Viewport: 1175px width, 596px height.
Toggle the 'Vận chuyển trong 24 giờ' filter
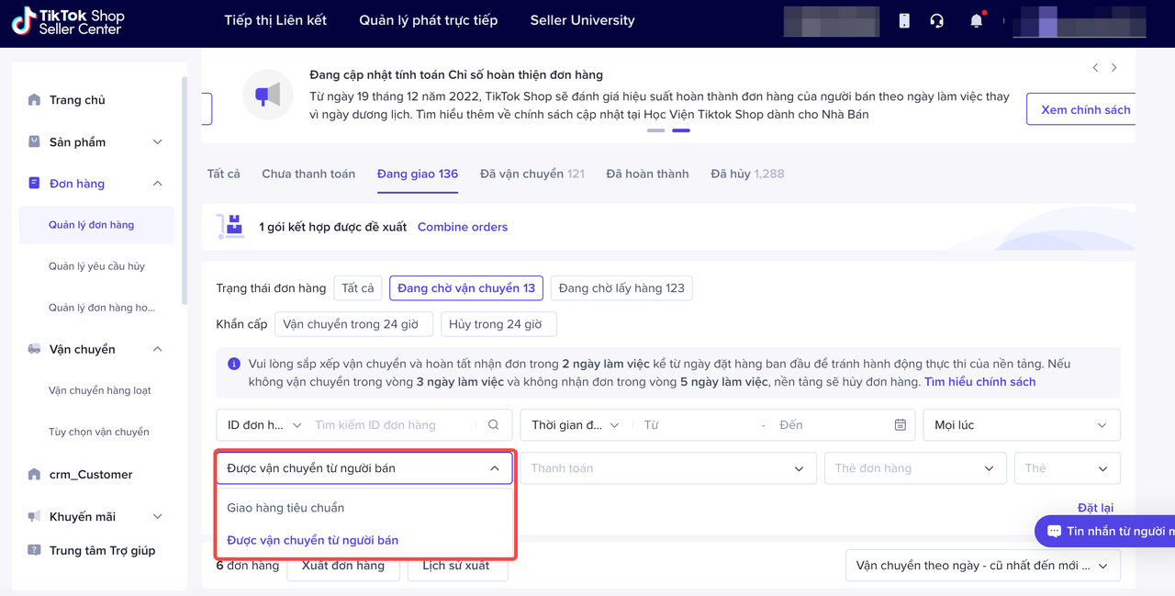coord(351,324)
